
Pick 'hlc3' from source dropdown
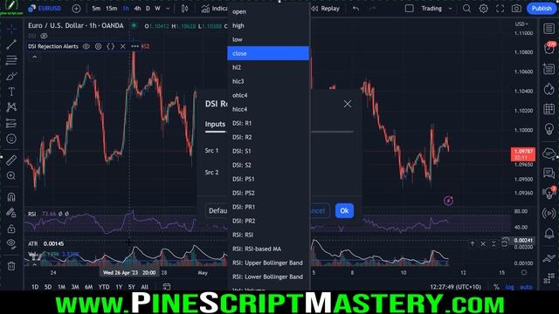click(x=268, y=81)
